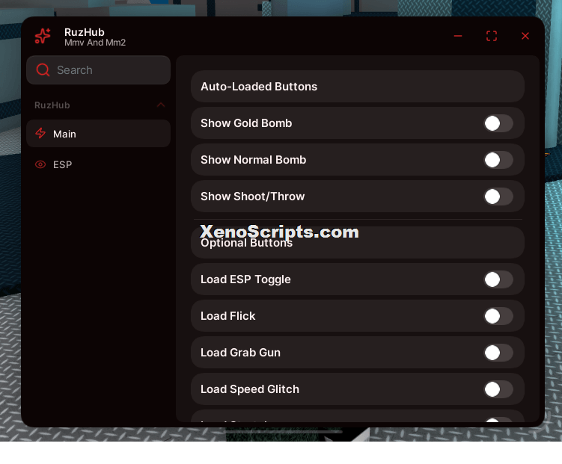Open the Main tab in the sidebar

98,134
